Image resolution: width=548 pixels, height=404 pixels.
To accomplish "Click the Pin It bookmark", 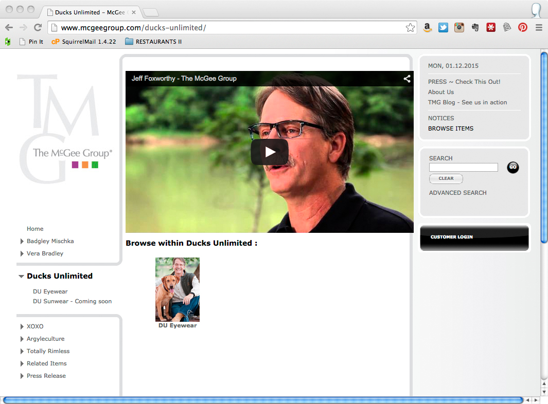I will click(x=31, y=42).
